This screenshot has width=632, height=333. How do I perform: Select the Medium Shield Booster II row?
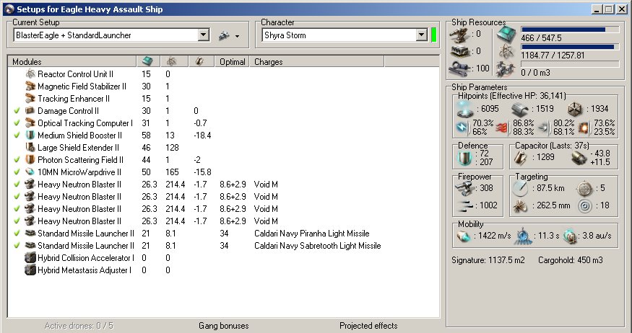point(223,135)
